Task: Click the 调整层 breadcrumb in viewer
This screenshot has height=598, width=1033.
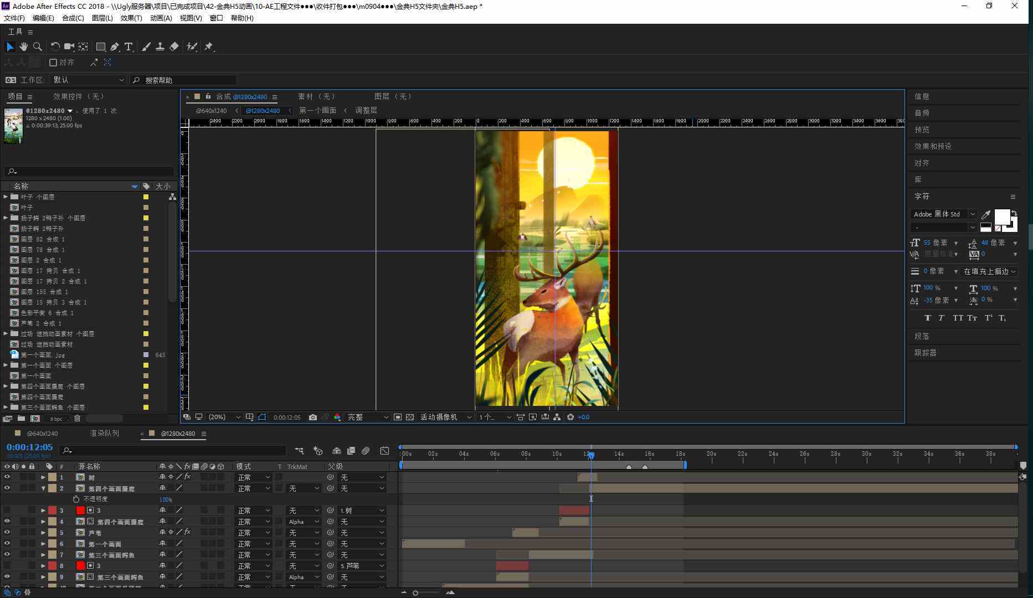Action: point(366,111)
